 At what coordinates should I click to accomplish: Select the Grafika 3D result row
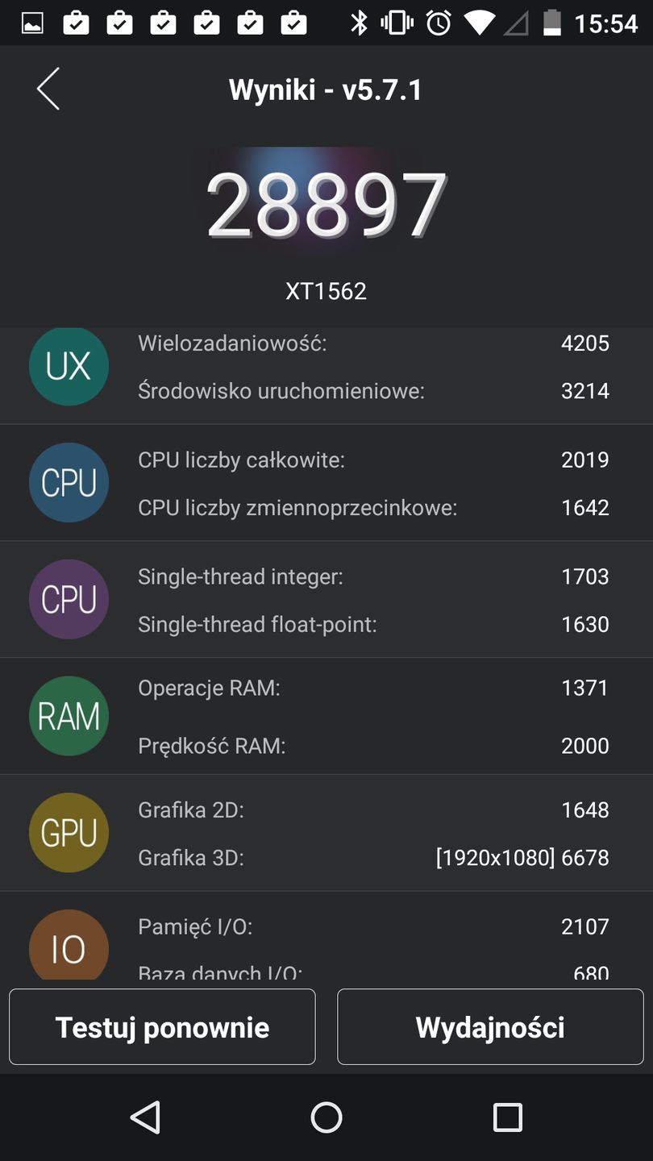373,857
